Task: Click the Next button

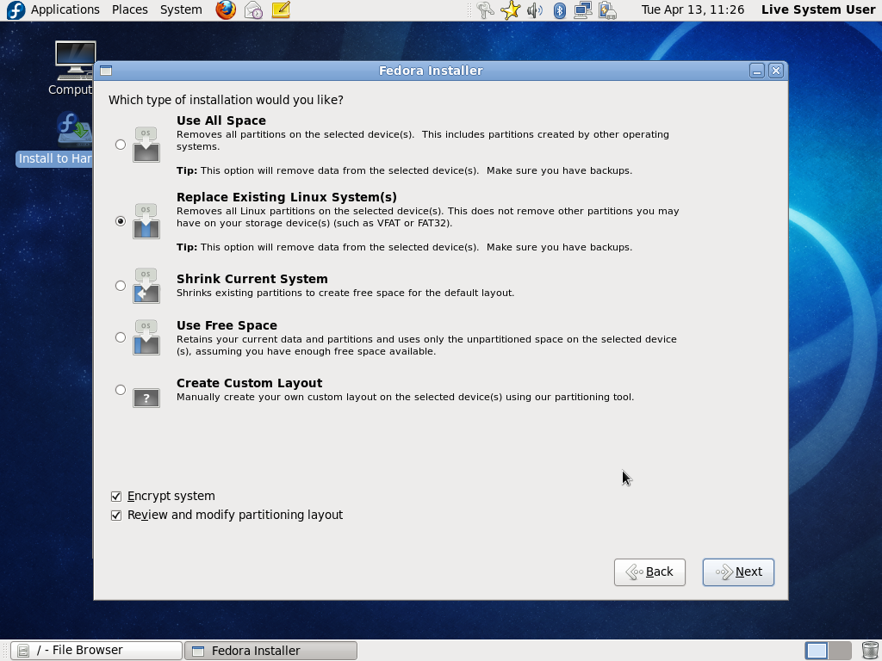Action: pos(737,571)
